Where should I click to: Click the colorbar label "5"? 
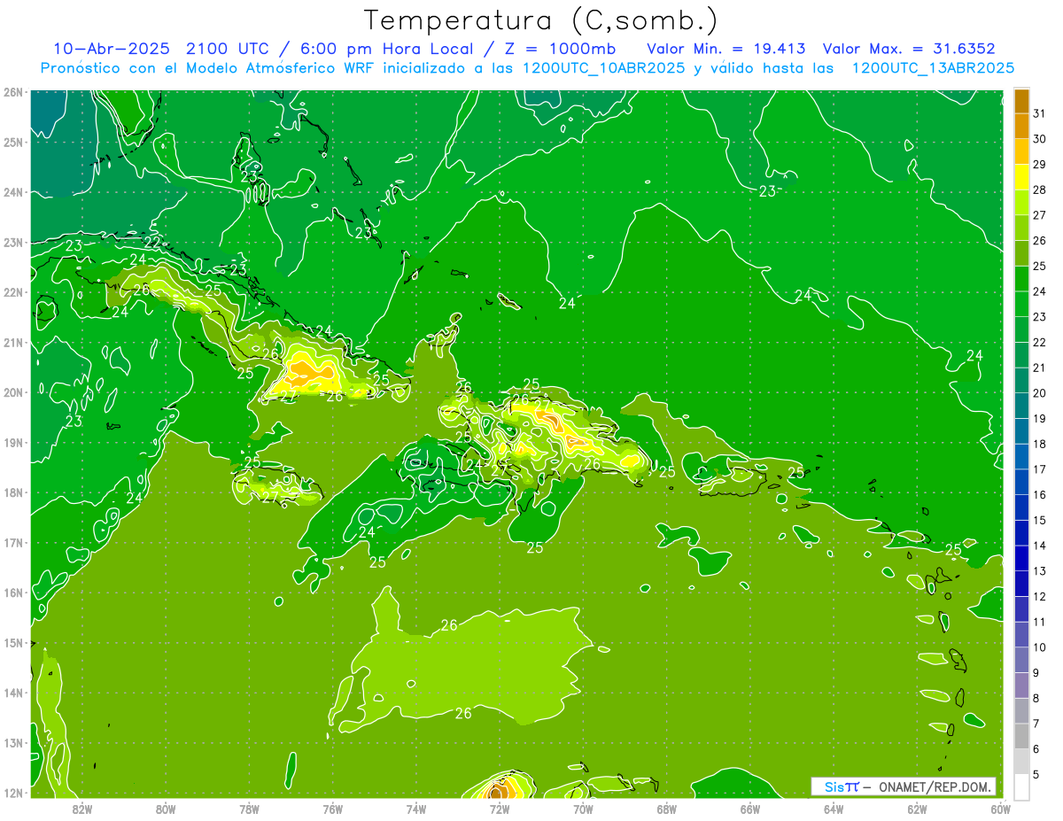coord(1036,774)
